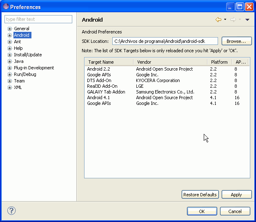Confirm with the OK button
This screenshot has width=256, height=222.
(x=202, y=211)
